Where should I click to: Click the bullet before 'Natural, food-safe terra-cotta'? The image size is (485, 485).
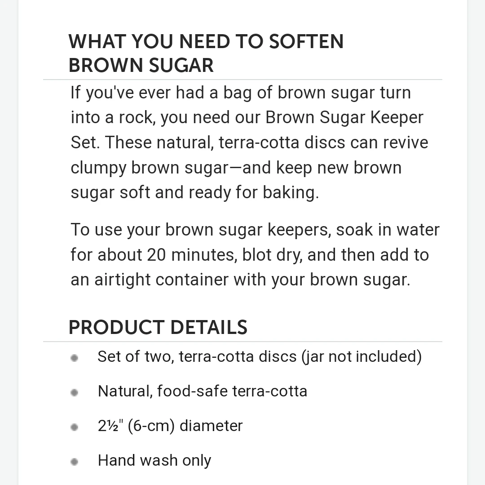point(74,393)
